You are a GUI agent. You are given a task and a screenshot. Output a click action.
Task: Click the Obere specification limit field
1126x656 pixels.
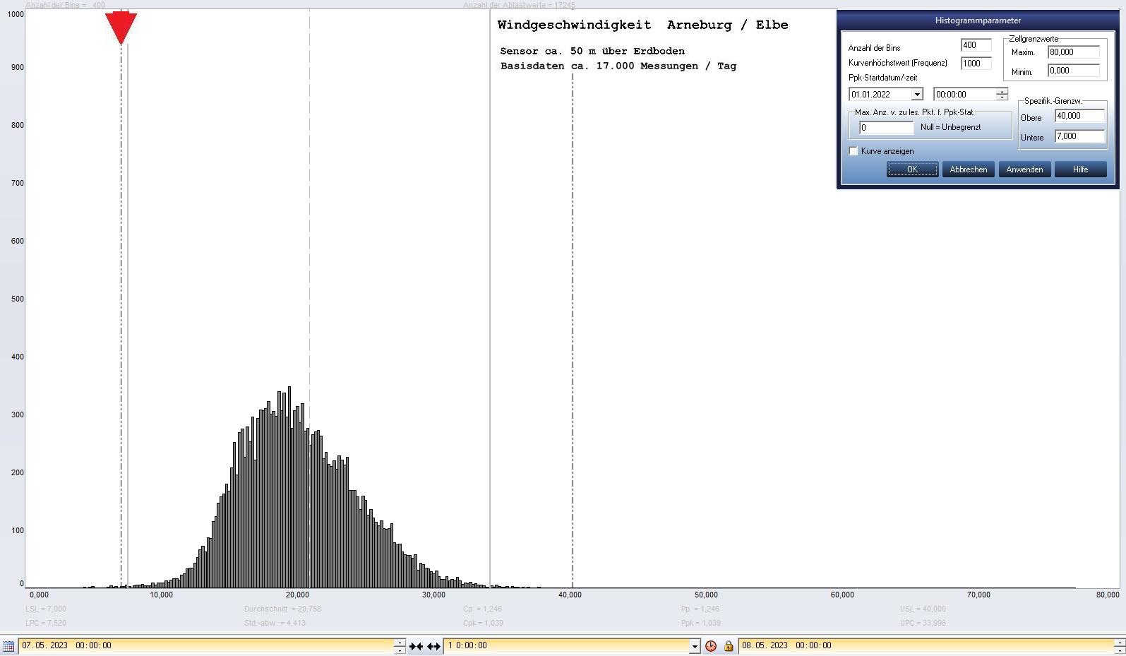(x=1079, y=116)
